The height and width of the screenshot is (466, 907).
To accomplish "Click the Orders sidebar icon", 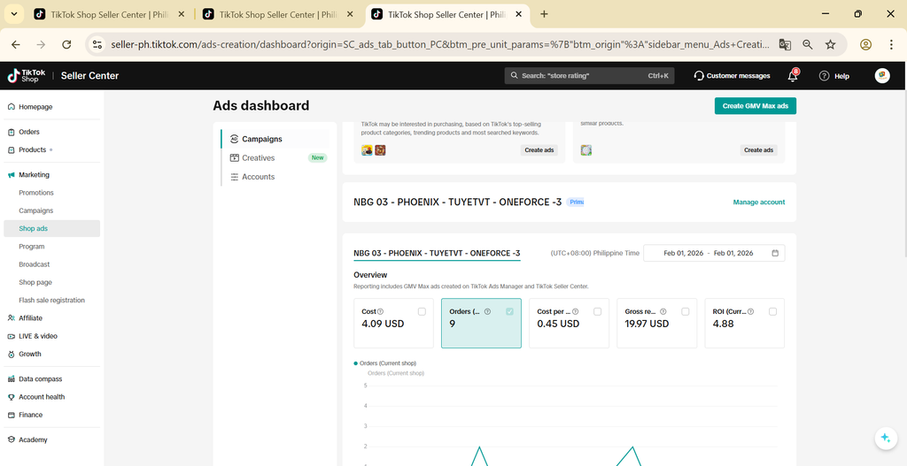I will 12,132.
